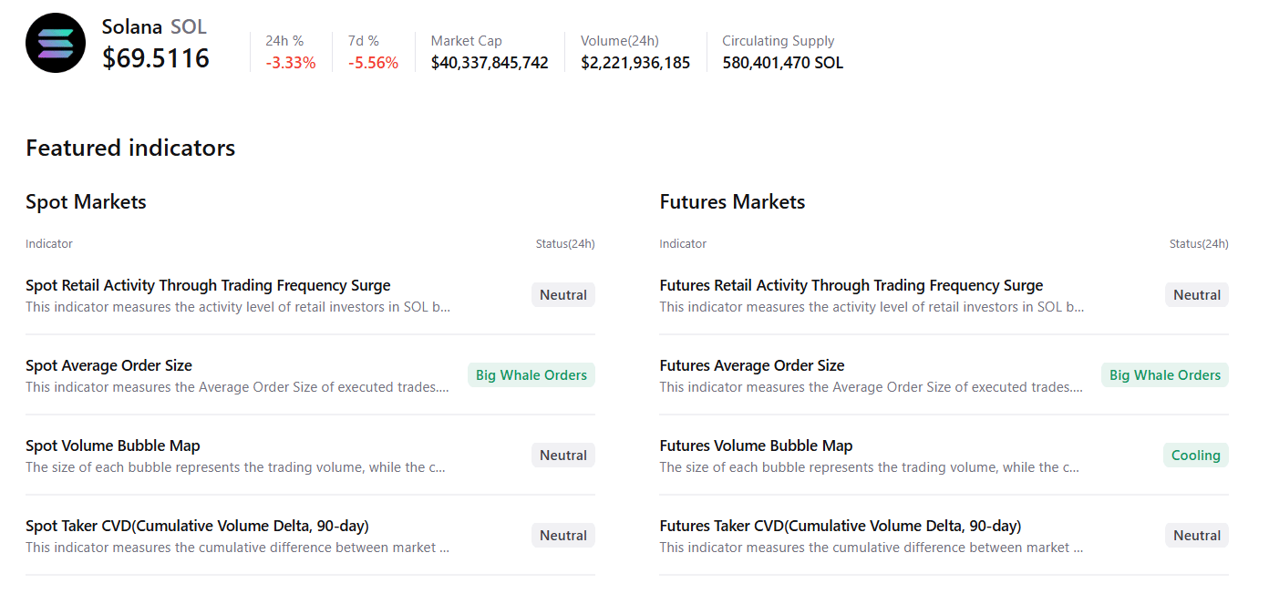Click description under Spot Average Order Size

[x=238, y=387]
